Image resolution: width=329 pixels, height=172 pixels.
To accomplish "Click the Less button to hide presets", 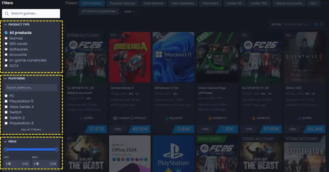I will click(129, 12).
